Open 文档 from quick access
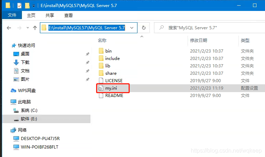Image resolution: width=265 pixels, height=157 pixels. tap(25, 71)
